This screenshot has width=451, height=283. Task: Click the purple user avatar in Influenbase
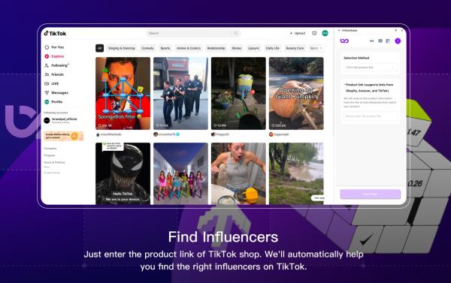tap(398, 41)
